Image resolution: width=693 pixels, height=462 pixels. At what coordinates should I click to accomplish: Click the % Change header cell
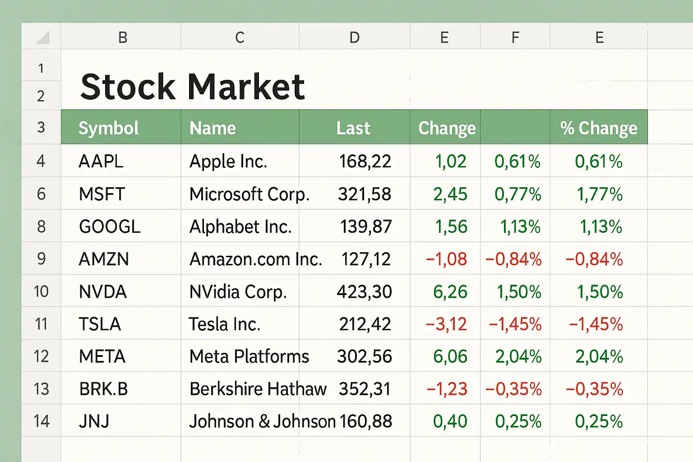pos(598,128)
